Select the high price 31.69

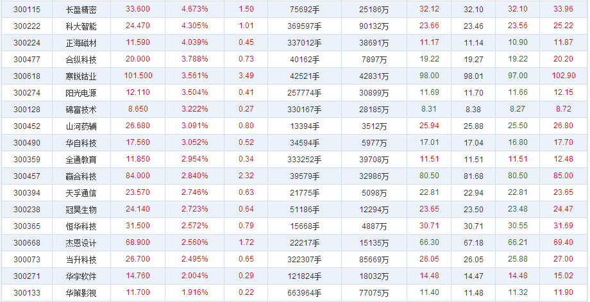pyautogui.click(x=563, y=225)
